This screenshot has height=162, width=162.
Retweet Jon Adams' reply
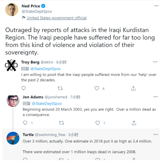click(61, 123)
